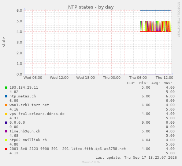Select legend label 0.0.0.0
This screenshot has width=182, height=166.
[17, 123]
